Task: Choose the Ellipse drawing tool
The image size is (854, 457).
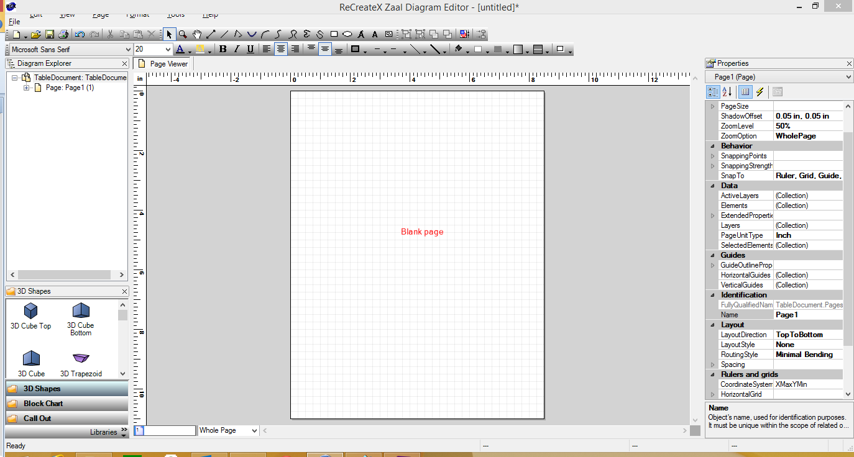Action: [x=347, y=34]
